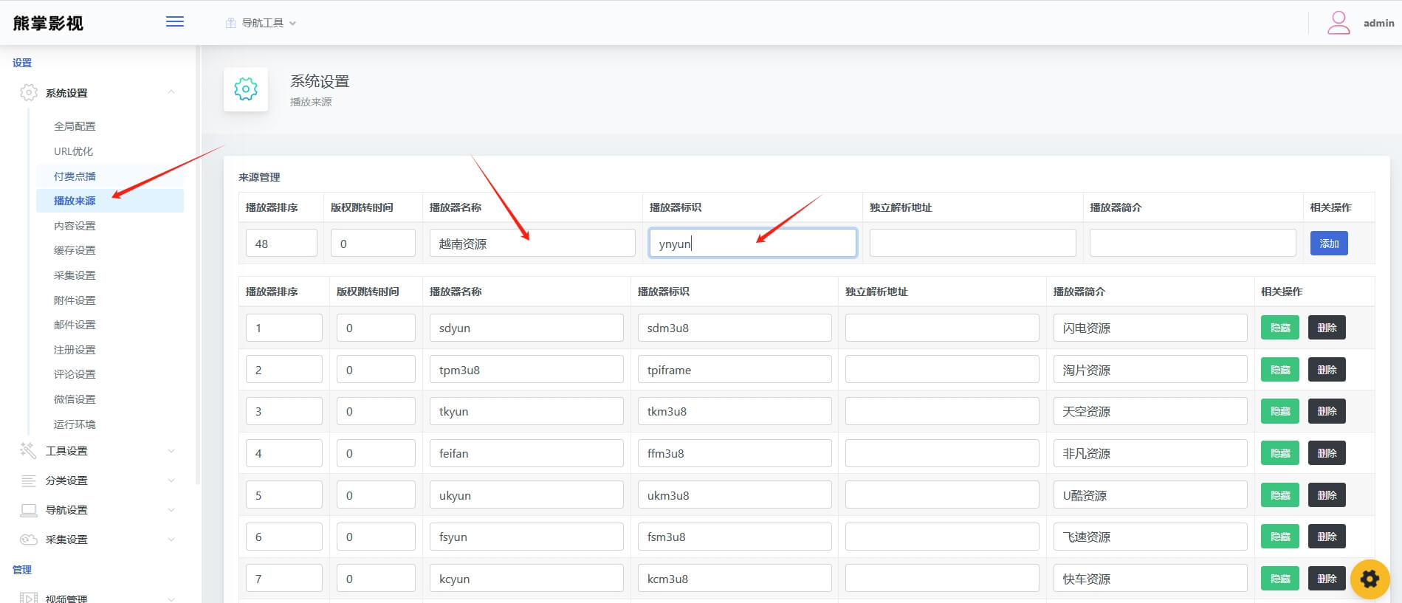
Task: Click the admin user avatar icon
Action: [x=1339, y=23]
